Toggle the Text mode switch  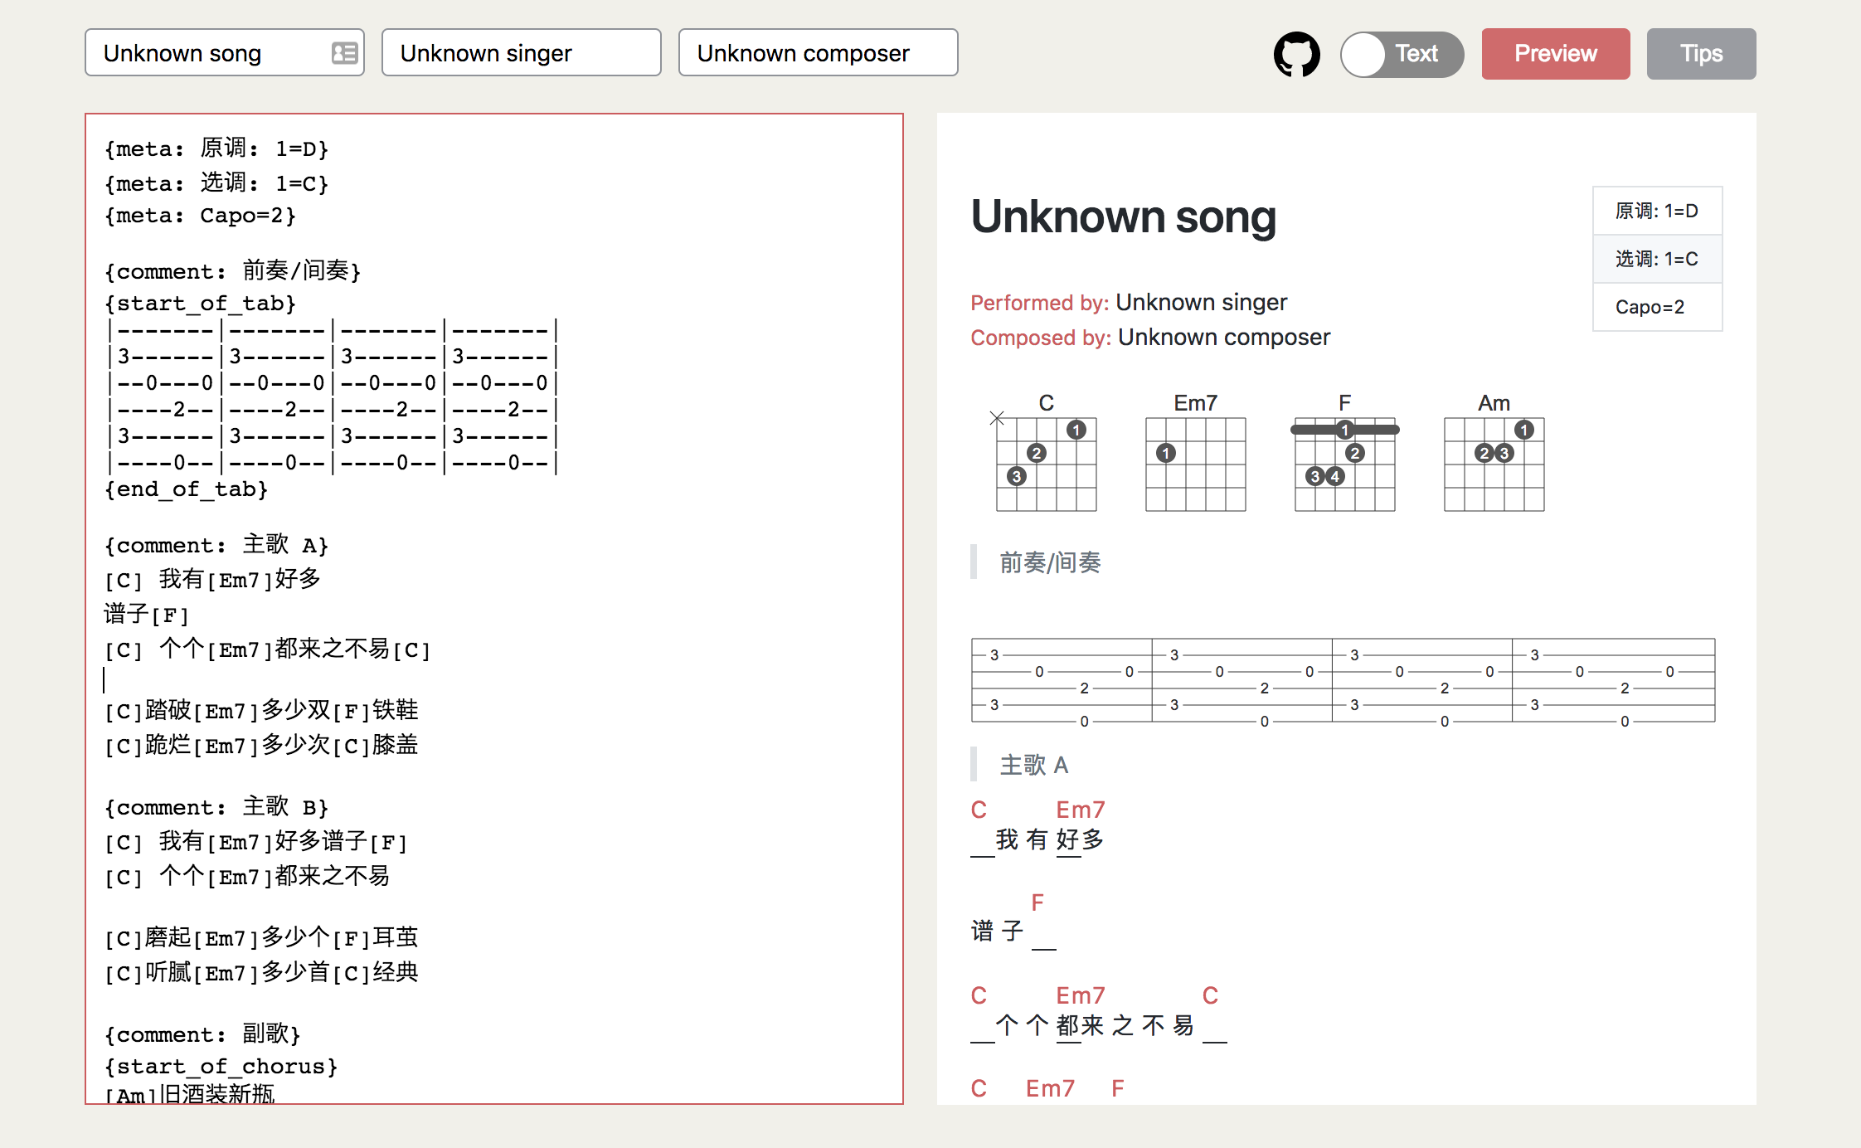point(1402,54)
